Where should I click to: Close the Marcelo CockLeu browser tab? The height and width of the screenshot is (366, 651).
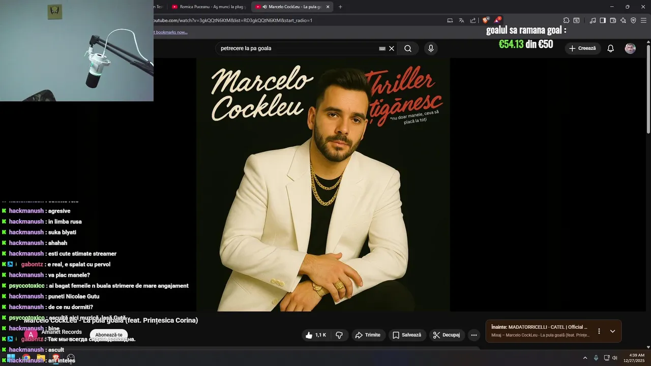(328, 7)
